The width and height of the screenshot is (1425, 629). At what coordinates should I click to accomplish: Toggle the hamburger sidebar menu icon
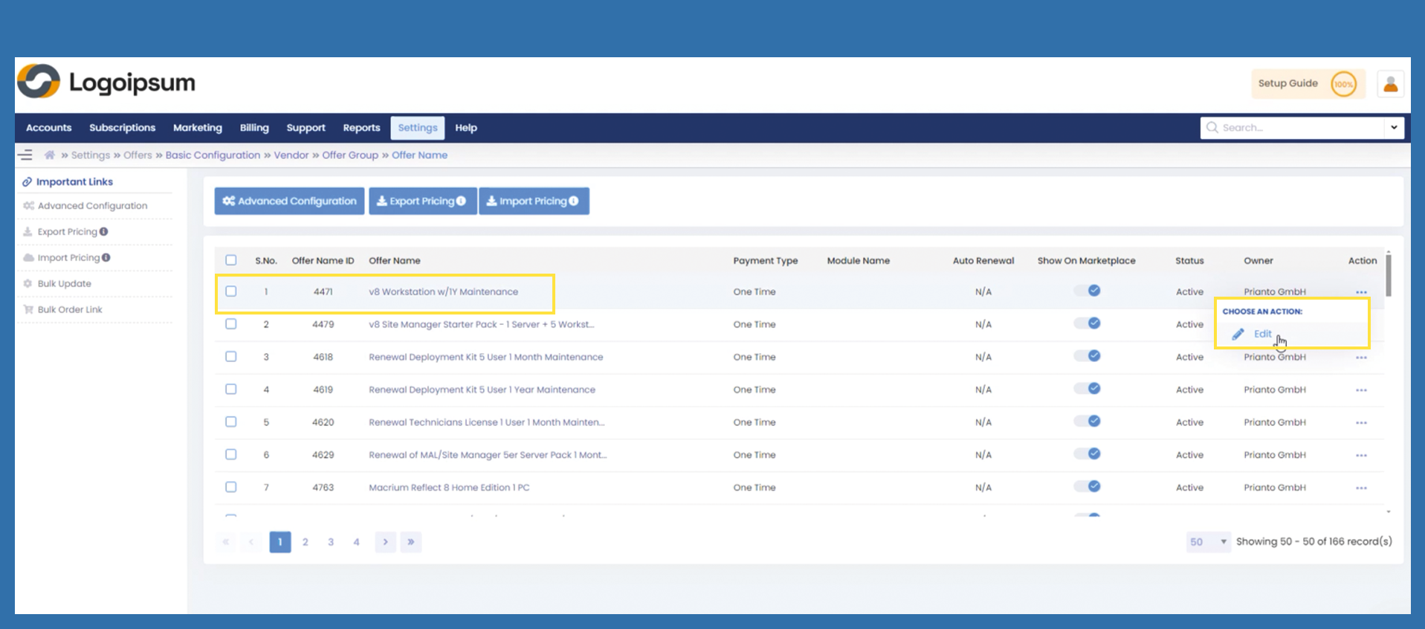(26, 155)
